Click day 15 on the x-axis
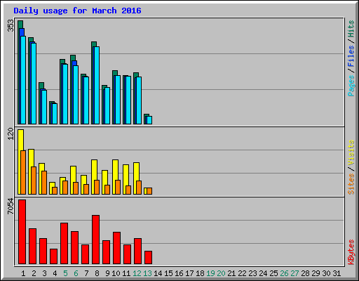This screenshot has width=359, height=281. [168, 273]
